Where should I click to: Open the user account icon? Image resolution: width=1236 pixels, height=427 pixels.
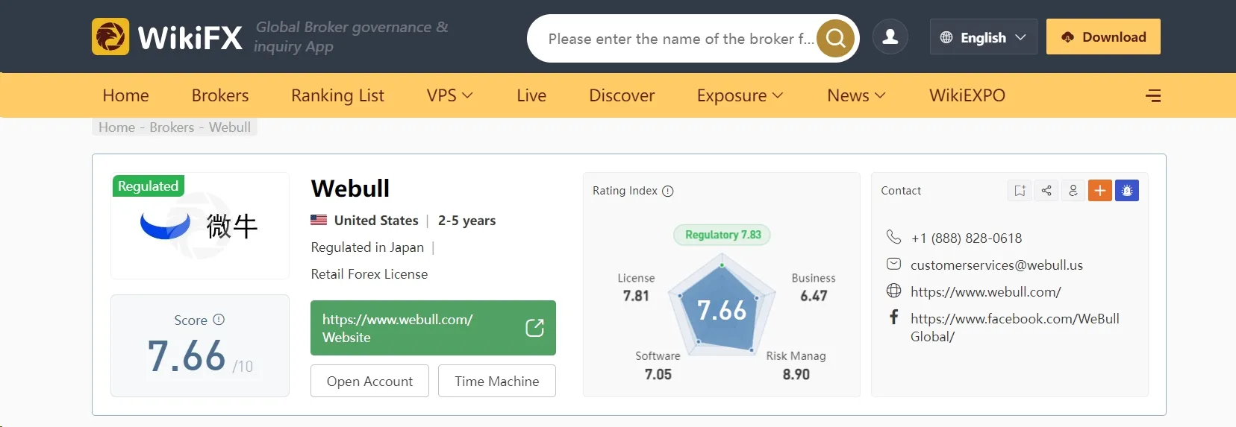coord(890,37)
